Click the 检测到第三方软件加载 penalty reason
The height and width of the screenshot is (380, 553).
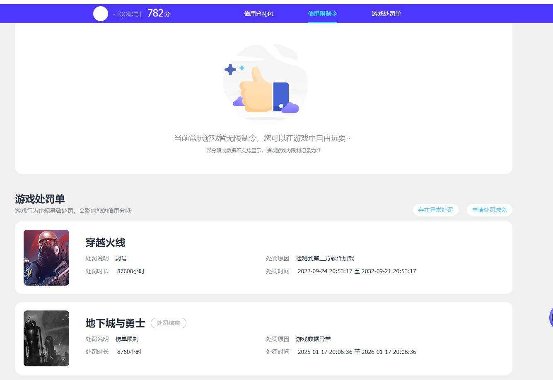tap(325, 258)
